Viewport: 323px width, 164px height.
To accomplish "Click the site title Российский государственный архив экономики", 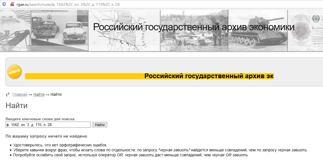I will (x=194, y=27).
